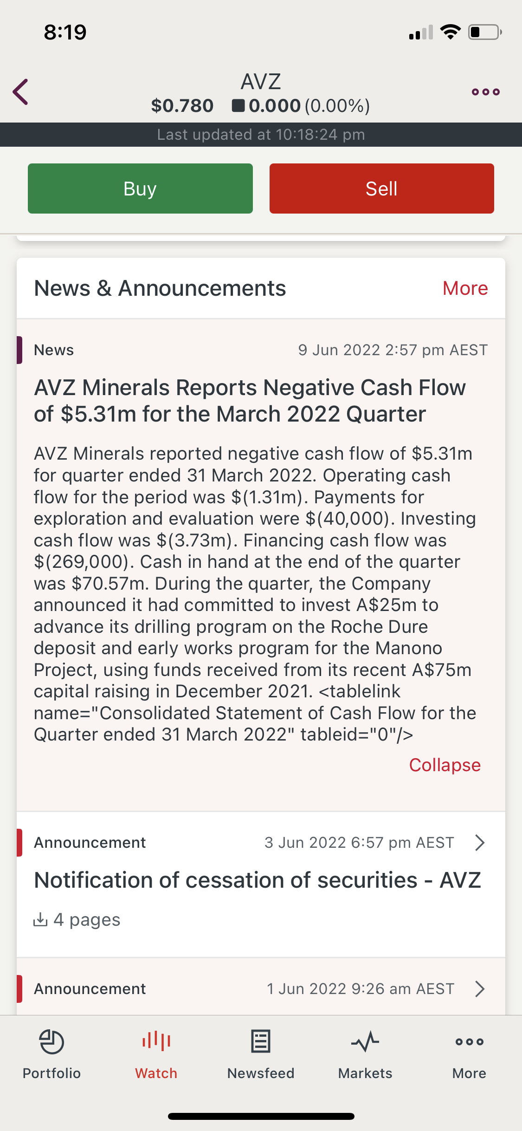The height and width of the screenshot is (1131, 522).
Task: Open More link in News & Announcements
Action: click(x=465, y=288)
